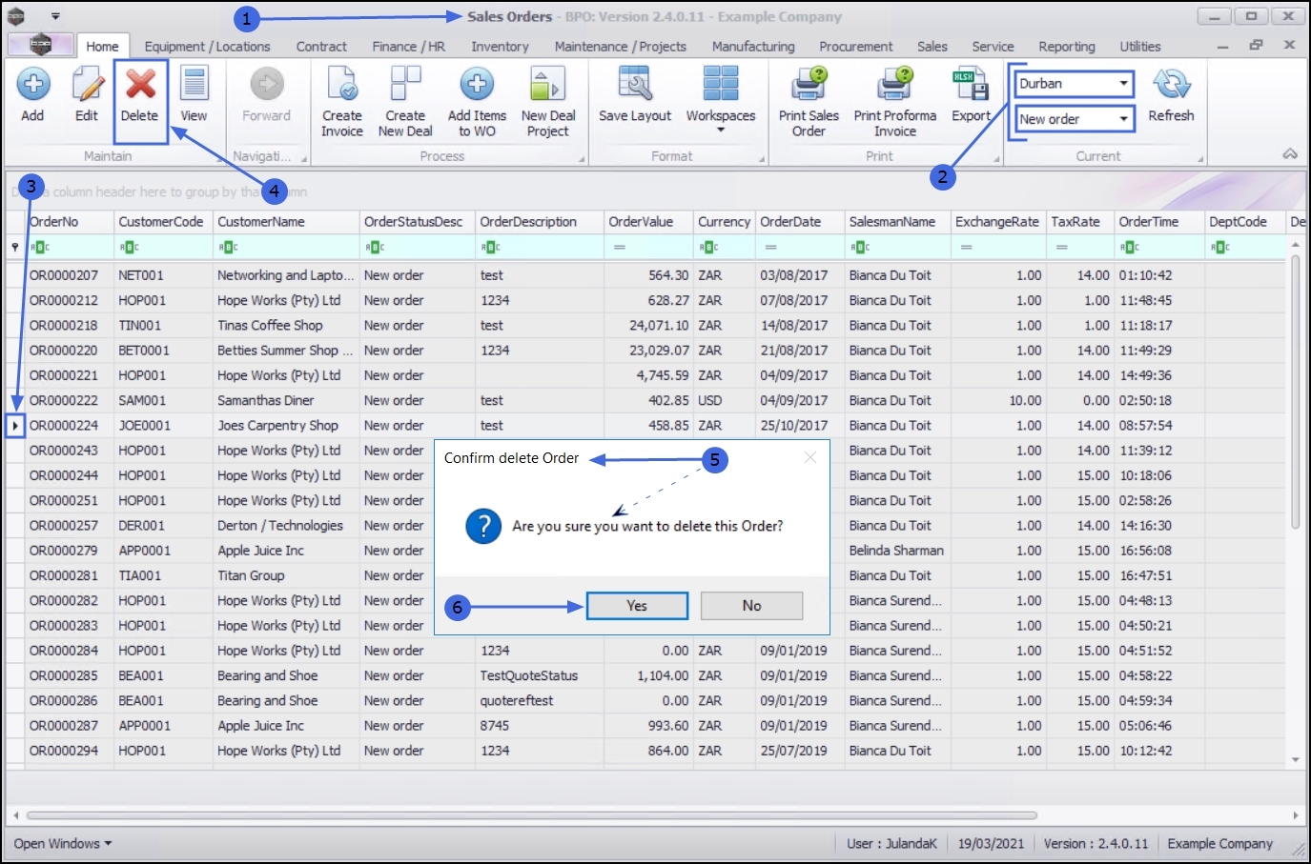Open the Open Windows dropdown
This screenshot has width=1311, height=864.
(x=63, y=844)
